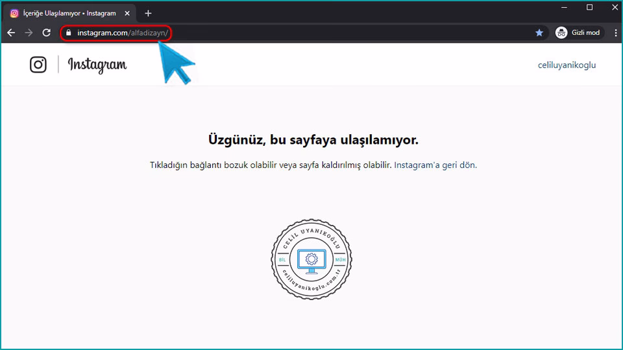Click the address bar URL instagram.com/alfadizayn/
623x350 pixels.
[123, 33]
